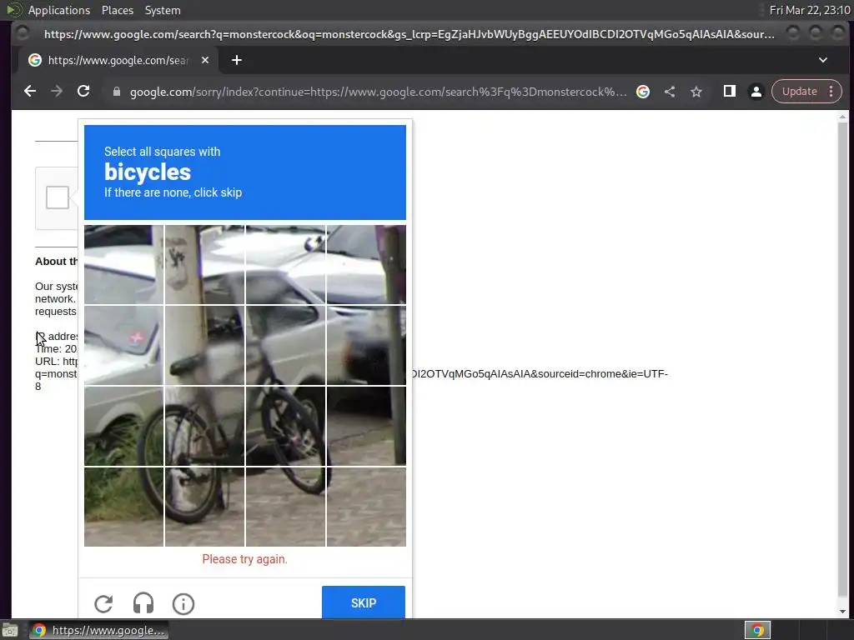
Task: Share this page using the share icon
Action: 670,92
